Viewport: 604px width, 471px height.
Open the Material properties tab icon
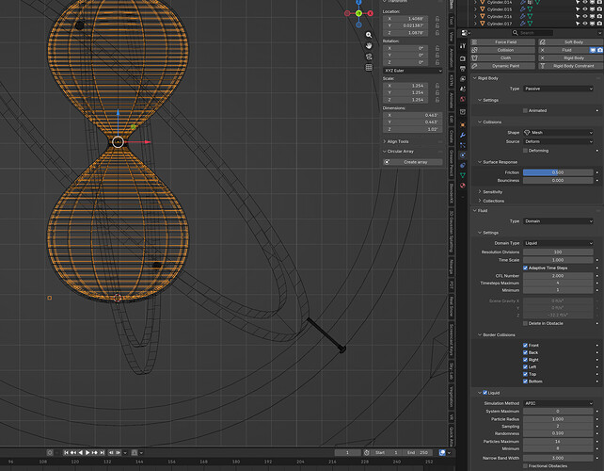pyautogui.click(x=463, y=186)
